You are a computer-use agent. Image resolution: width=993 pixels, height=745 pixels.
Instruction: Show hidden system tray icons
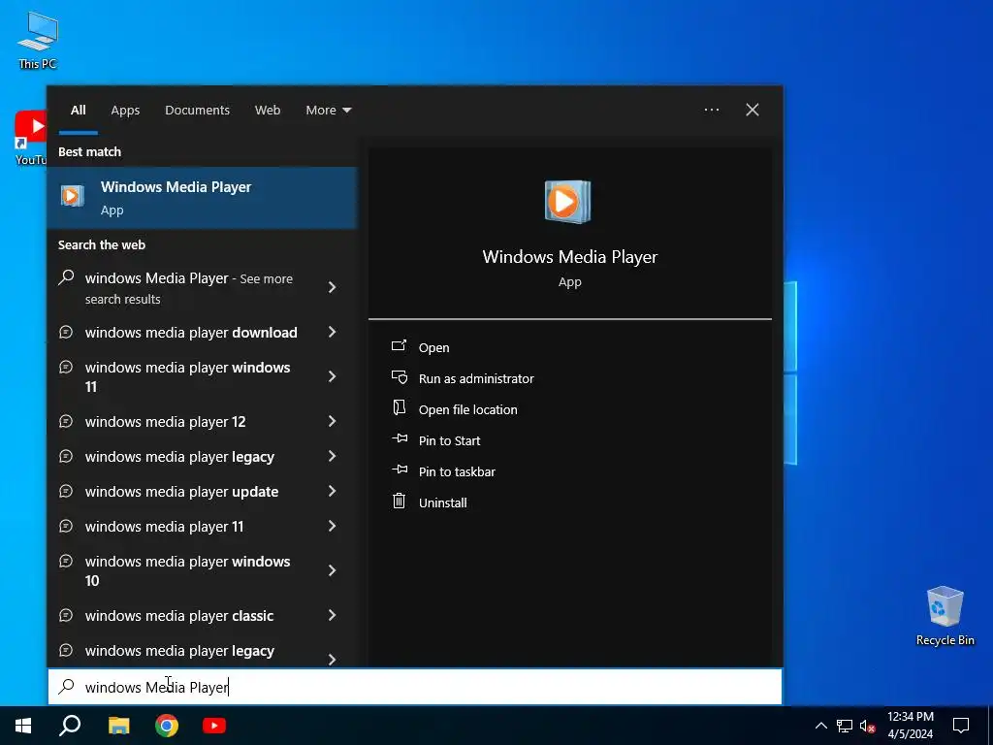point(820,726)
